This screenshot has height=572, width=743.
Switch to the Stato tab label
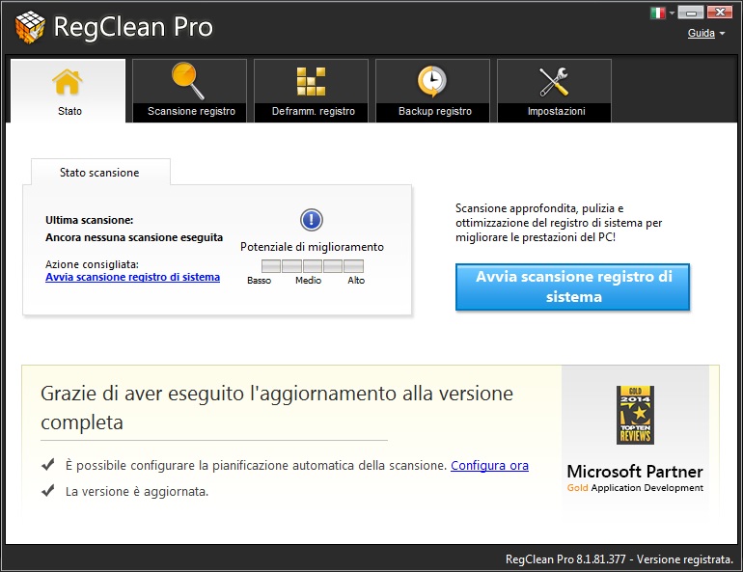tap(69, 111)
